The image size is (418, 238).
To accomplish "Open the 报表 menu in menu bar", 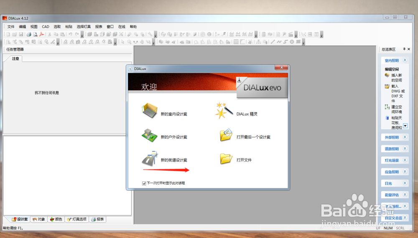I will [x=99, y=27].
